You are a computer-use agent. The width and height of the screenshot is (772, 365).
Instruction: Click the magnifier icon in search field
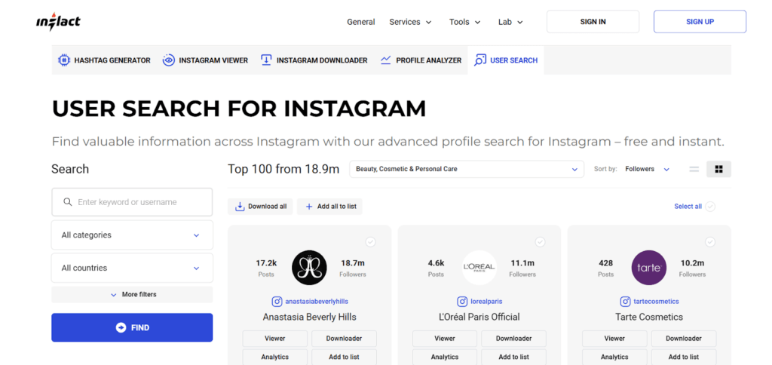(68, 202)
